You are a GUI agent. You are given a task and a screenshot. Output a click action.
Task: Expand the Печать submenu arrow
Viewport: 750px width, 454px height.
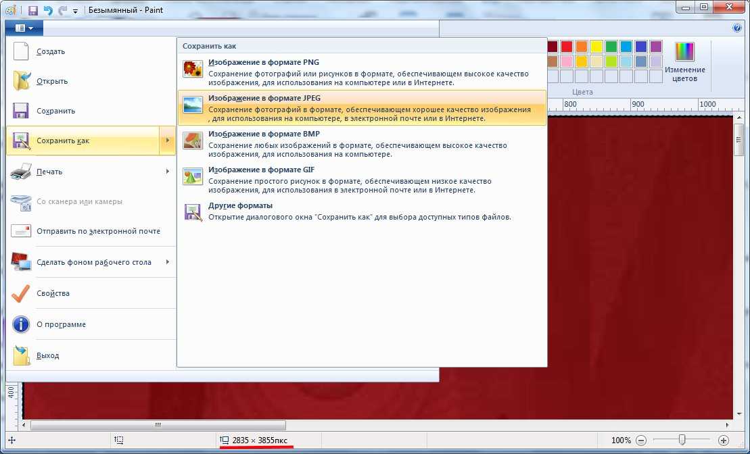168,172
